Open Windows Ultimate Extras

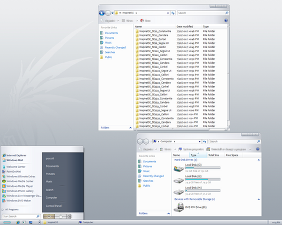point(19,176)
